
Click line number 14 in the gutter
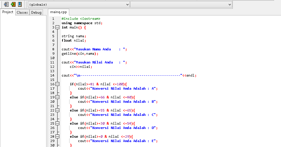pyautogui.click(x=52, y=75)
